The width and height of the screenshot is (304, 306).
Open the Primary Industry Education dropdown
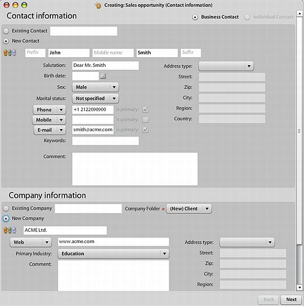coord(114,254)
